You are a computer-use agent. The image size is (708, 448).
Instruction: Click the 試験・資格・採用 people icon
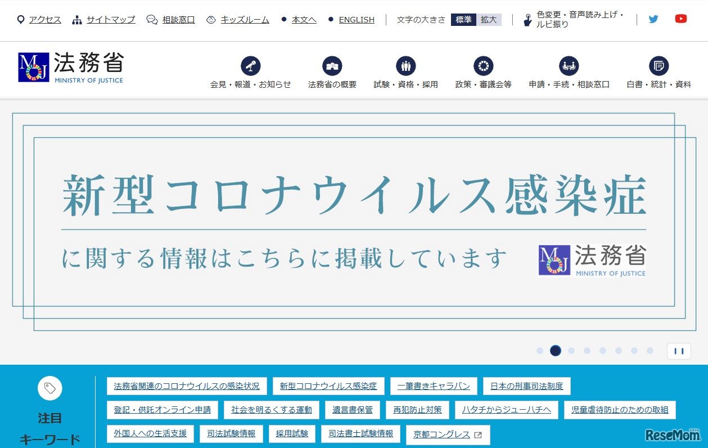coord(406,66)
